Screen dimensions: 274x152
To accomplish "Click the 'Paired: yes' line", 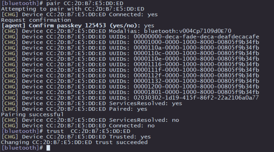I will coord(74,109).
